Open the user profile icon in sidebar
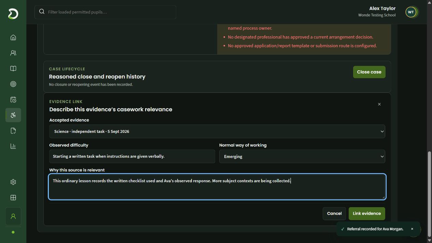Image resolution: width=432 pixels, height=243 pixels. 13,216
